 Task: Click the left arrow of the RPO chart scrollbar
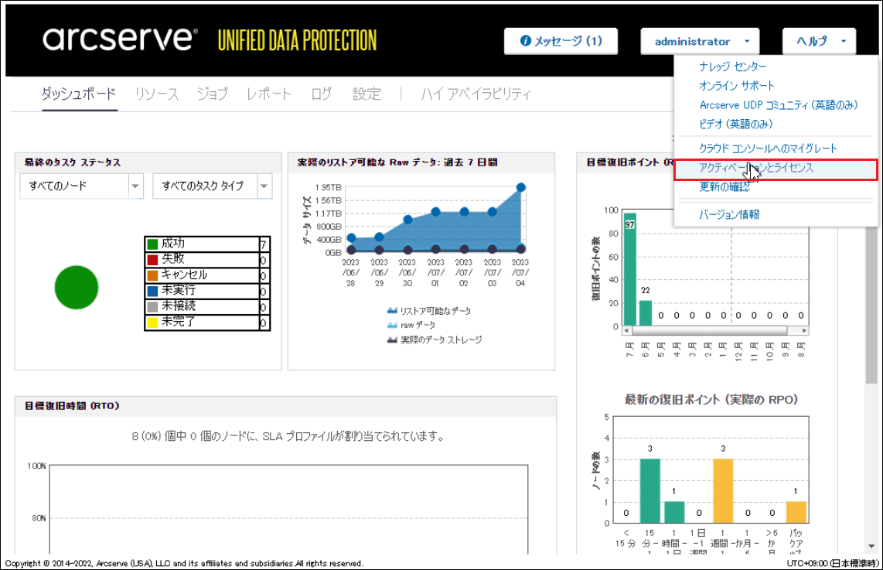pyautogui.click(x=627, y=331)
